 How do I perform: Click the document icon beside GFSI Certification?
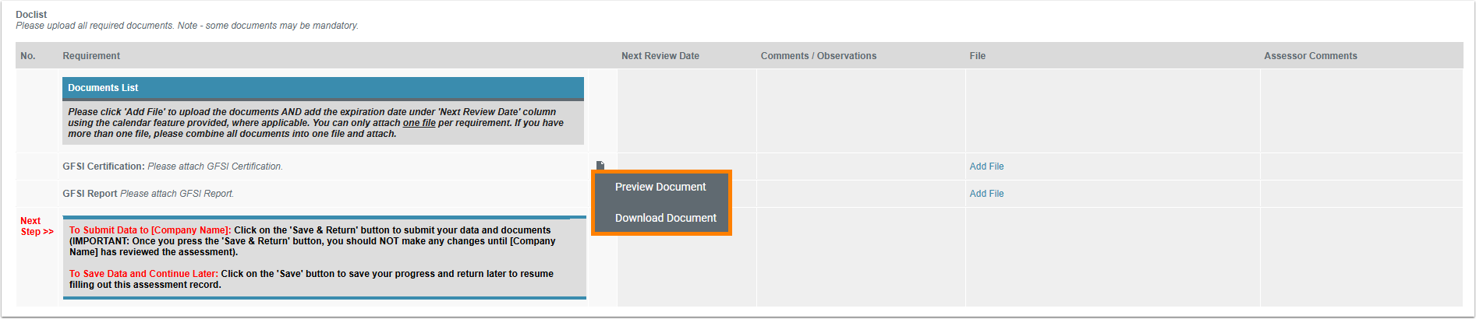[x=600, y=166]
